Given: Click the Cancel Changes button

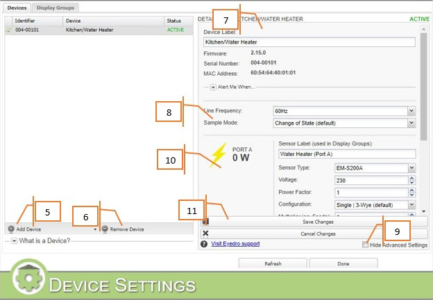Looking at the screenshot, I should tap(314, 233).
